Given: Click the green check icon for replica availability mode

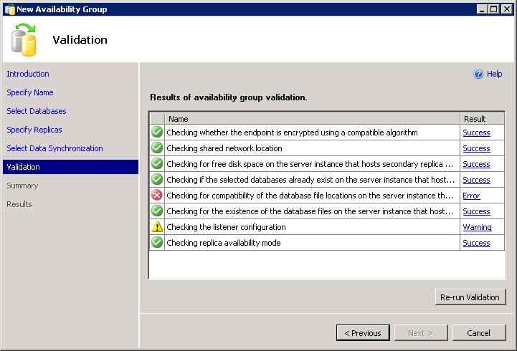Looking at the screenshot, I should click(x=156, y=243).
